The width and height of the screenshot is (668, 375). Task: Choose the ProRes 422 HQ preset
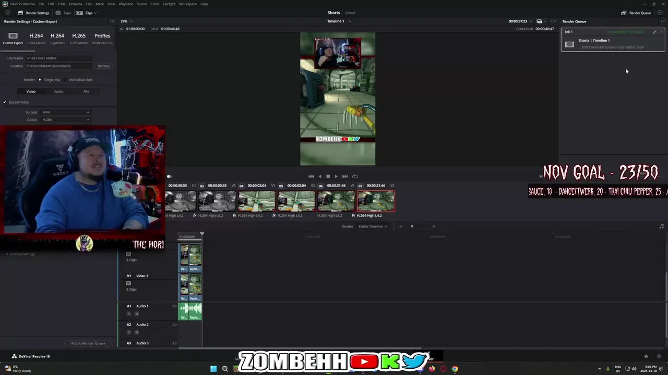coord(102,38)
